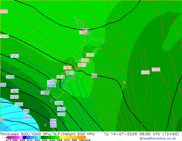
Task: Click the darkest green legend swatch at 534
Action: click(x=42, y=137)
